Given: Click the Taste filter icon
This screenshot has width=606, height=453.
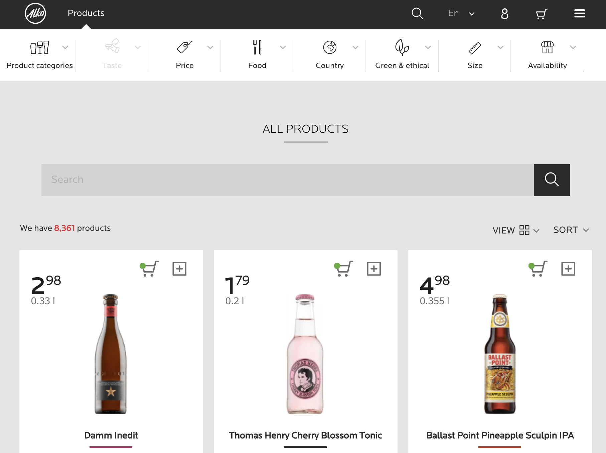Looking at the screenshot, I should [x=112, y=46].
